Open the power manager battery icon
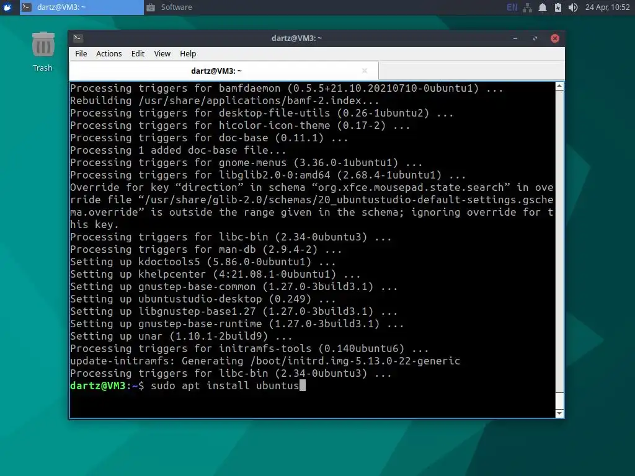 tap(558, 7)
